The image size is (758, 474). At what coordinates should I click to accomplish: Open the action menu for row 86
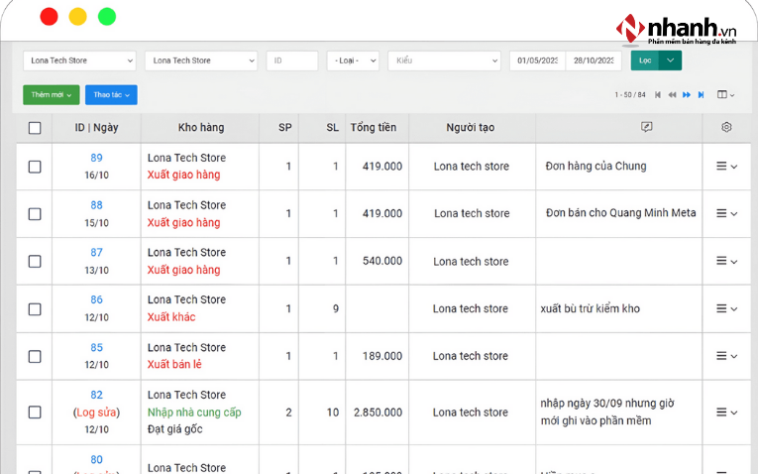point(726,308)
